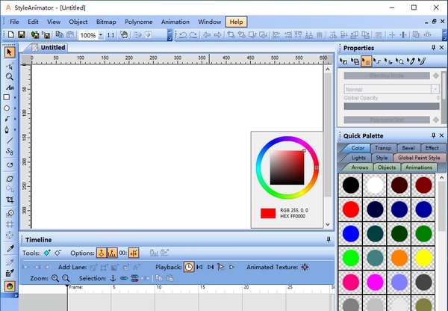Click the undo arrow icon

click(184, 35)
